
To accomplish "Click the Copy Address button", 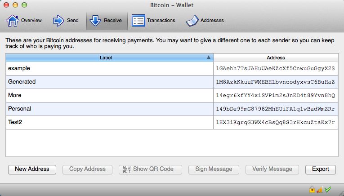I will point(87,169).
